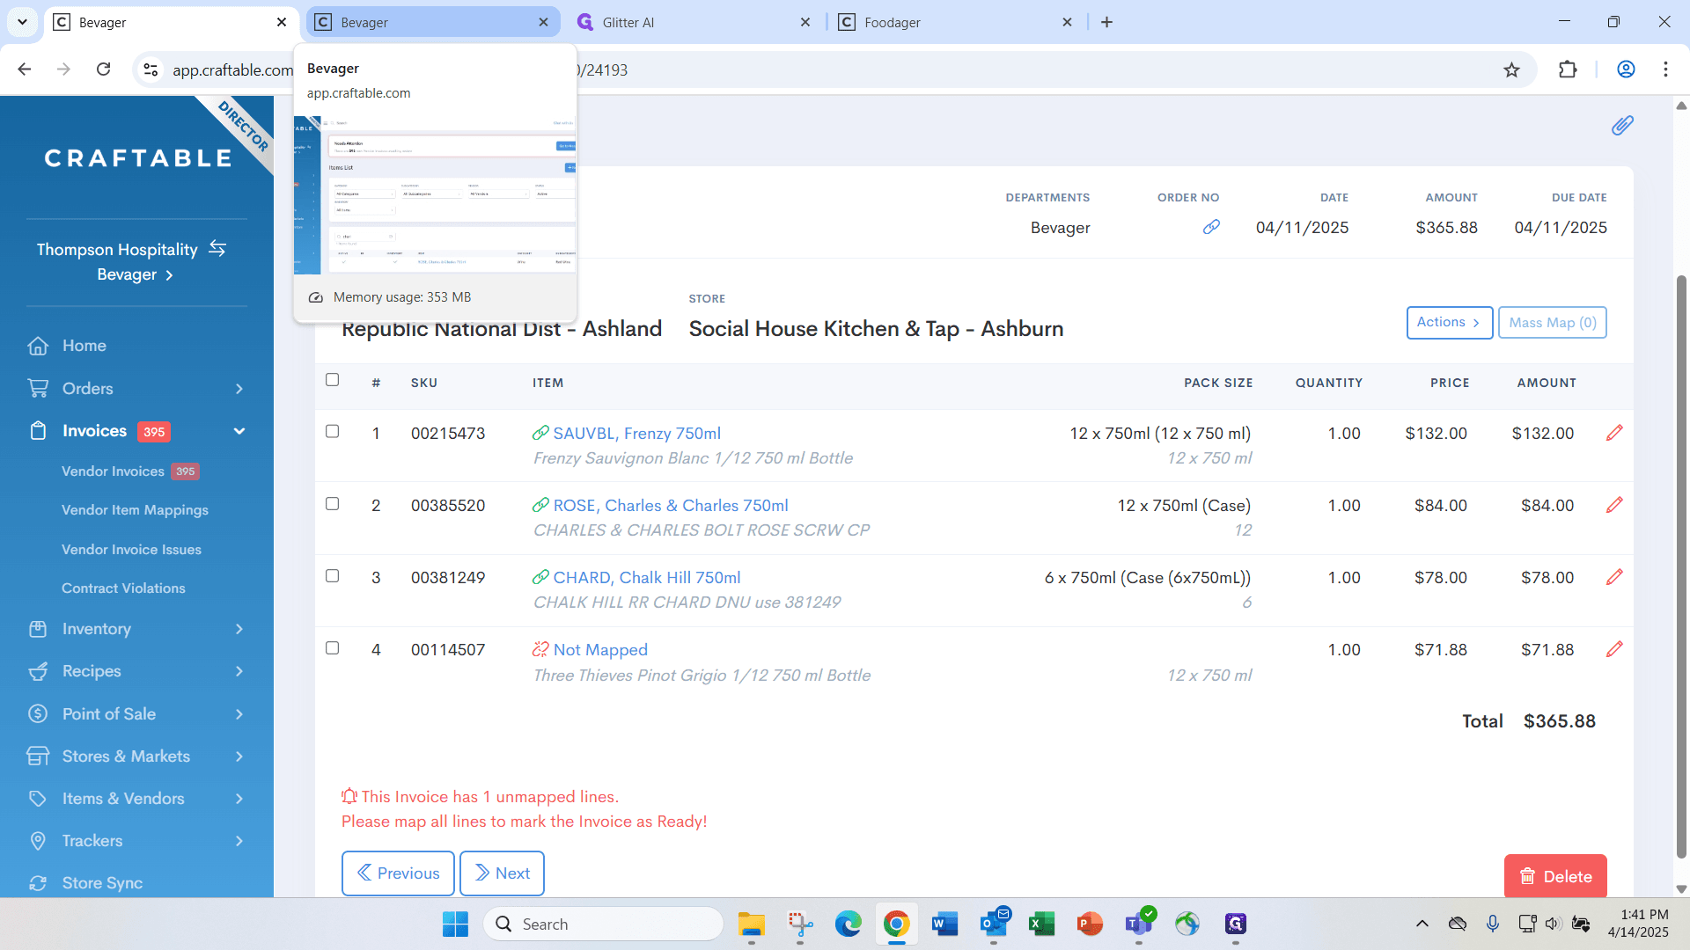The height and width of the screenshot is (950, 1690).
Task: Open a new browser tab
Action: coord(1106,22)
